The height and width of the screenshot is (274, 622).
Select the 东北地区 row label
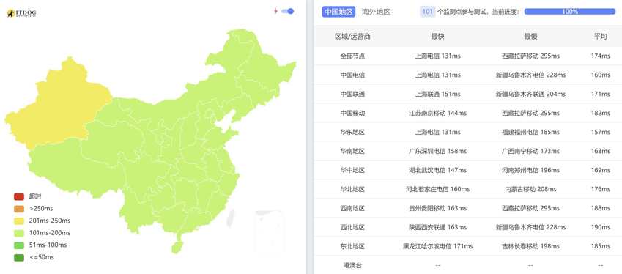pos(352,246)
